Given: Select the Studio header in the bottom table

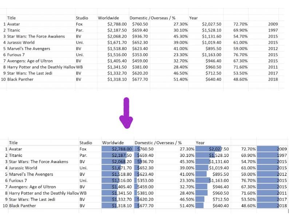Looking at the screenshot, I should pyautogui.click(x=86, y=143).
